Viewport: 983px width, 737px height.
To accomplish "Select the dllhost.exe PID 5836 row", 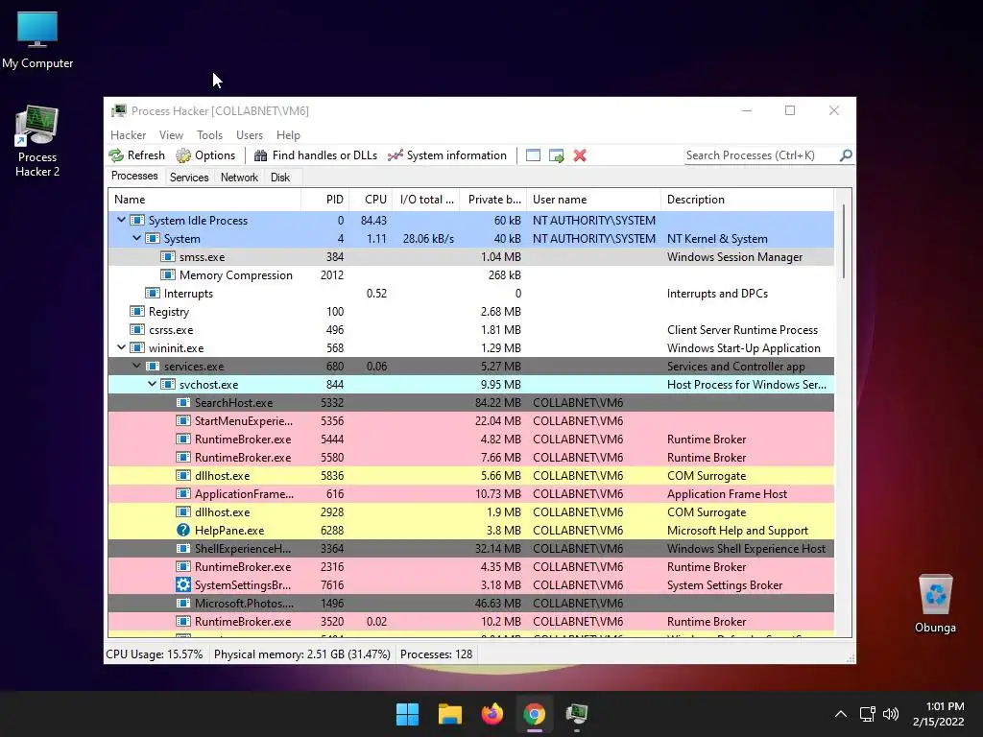I will tap(470, 476).
